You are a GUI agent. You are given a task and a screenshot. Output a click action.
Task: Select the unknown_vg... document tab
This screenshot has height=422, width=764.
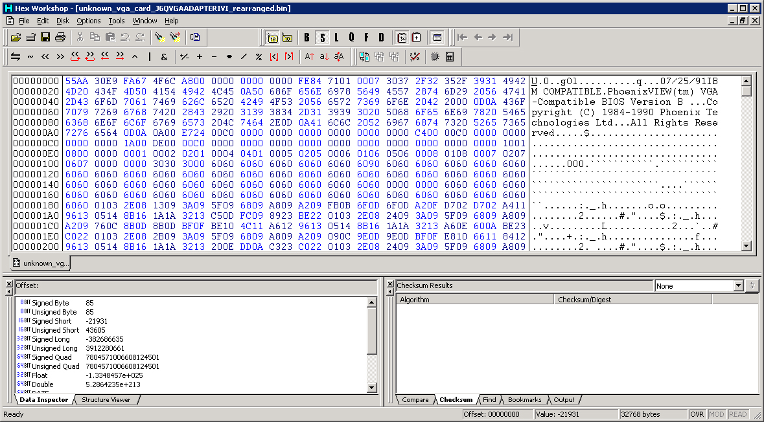tap(40, 263)
